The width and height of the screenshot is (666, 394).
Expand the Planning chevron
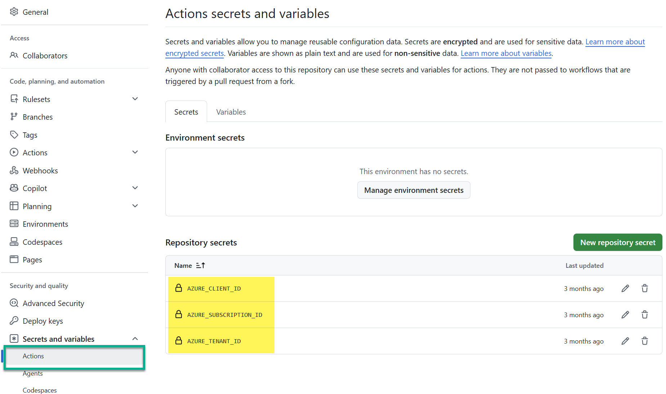click(x=135, y=206)
